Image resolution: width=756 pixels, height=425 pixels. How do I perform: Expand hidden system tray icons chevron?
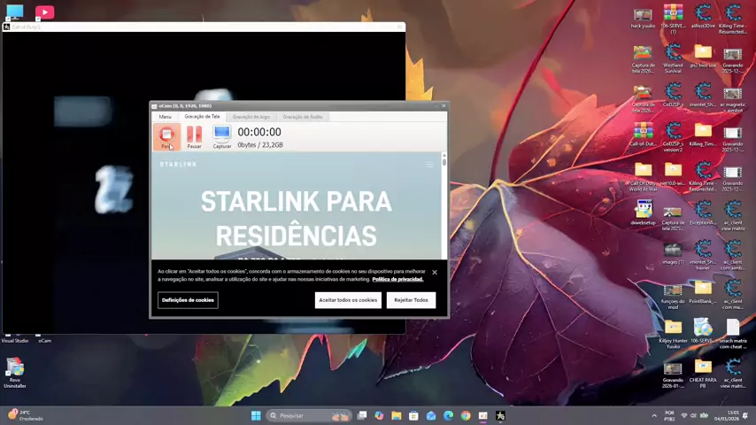(654, 415)
